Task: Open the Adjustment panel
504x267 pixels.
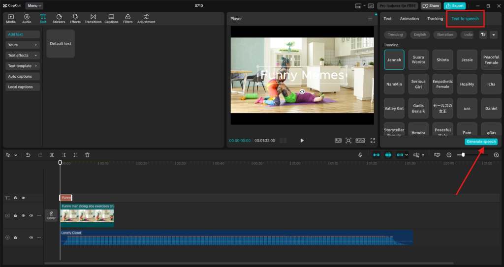Action: pyautogui.click(x=146, y=19)
